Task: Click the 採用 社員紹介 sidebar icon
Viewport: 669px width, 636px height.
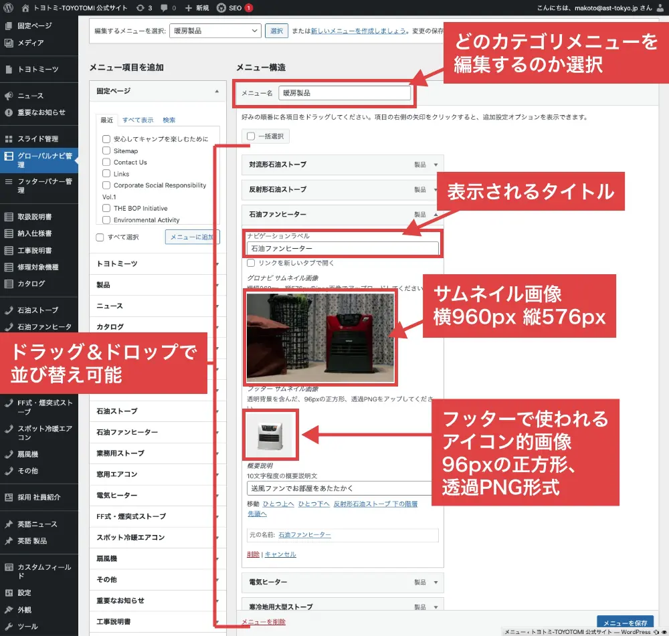Action: (x=9, y=497)
